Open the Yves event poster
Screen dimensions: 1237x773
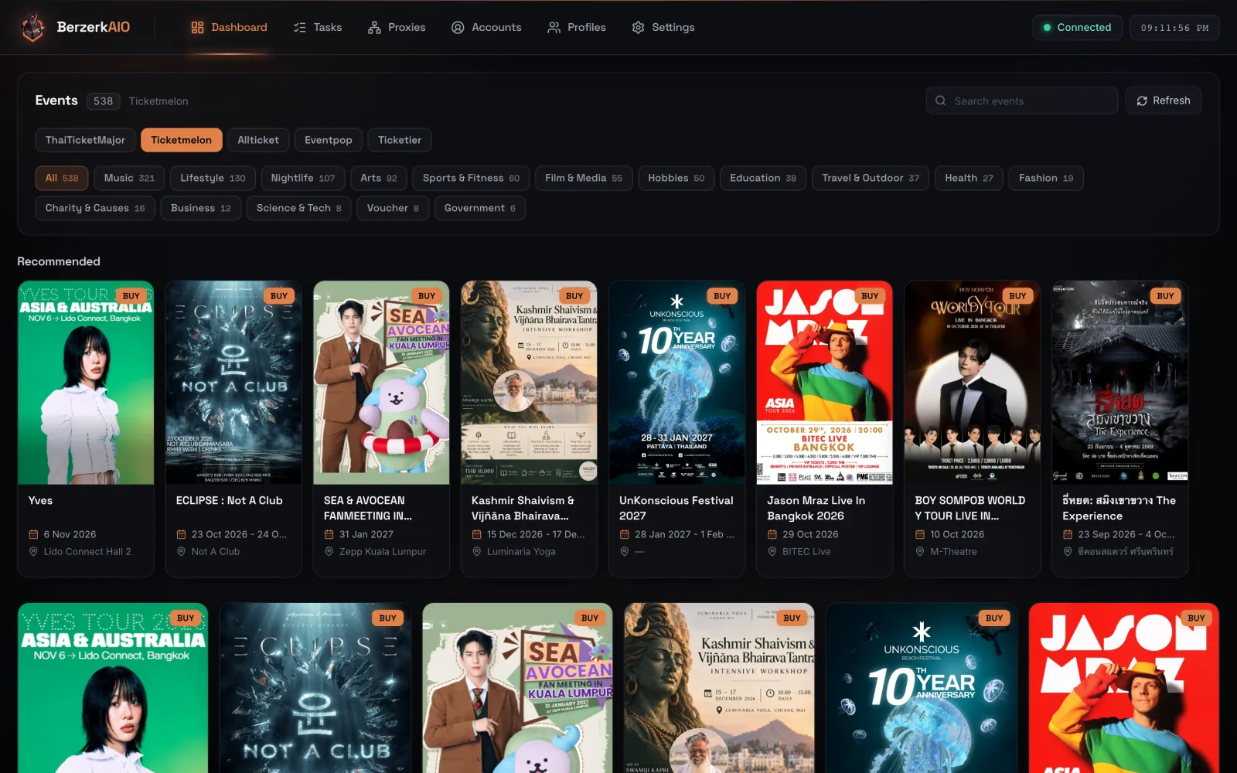tap(86, 383)
